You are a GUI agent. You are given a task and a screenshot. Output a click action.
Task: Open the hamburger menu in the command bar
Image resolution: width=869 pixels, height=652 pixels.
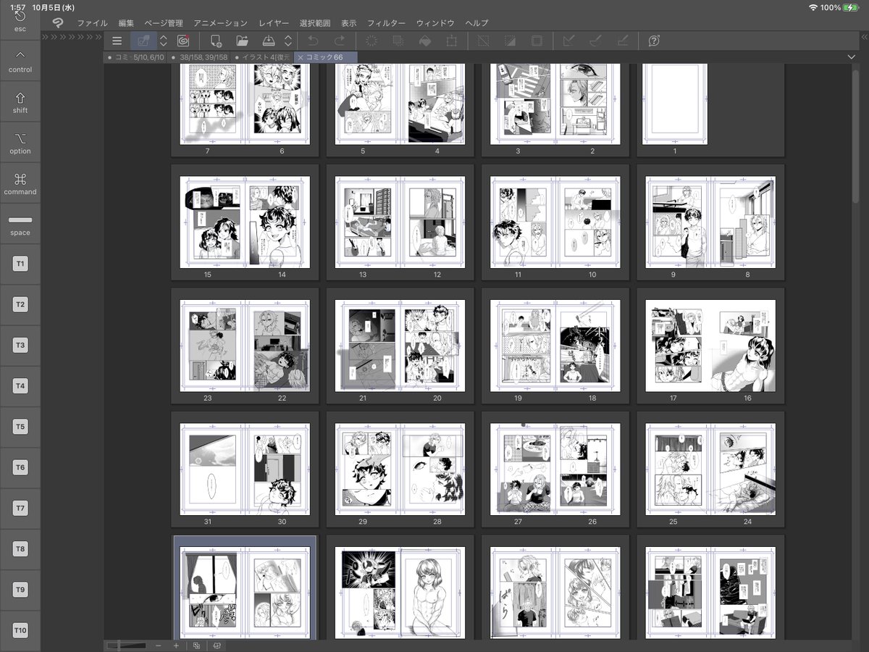click(x=117, y=41)
